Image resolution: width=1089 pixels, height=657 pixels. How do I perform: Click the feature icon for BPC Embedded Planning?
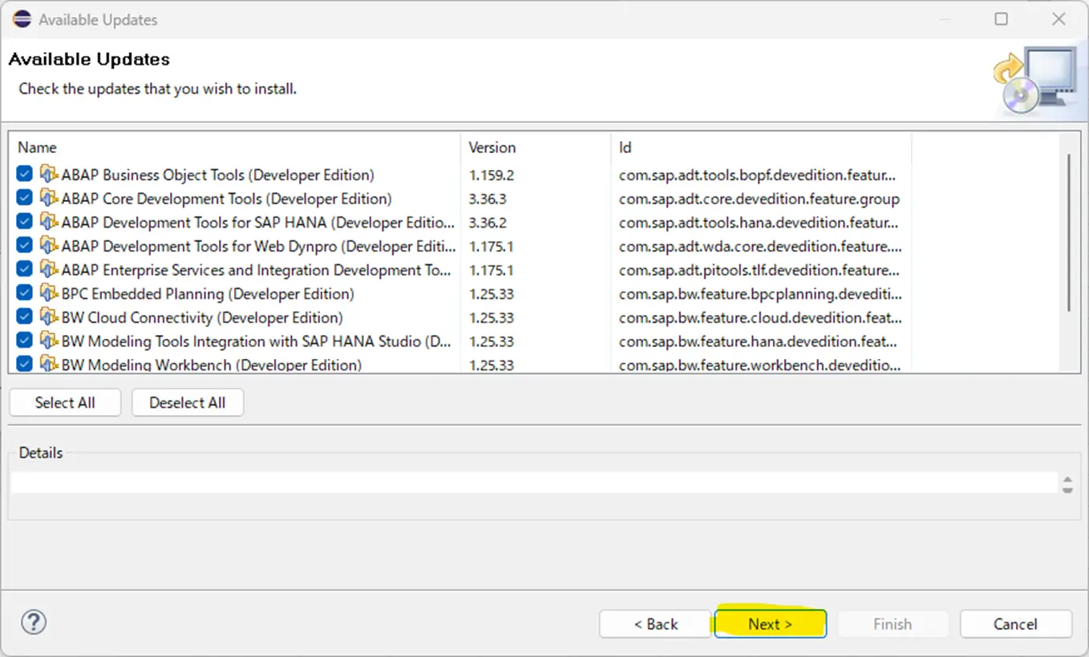pos(49,293)
